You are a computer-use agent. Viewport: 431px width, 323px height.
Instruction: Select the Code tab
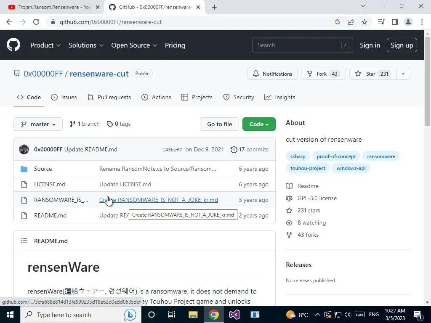(29, 97)
